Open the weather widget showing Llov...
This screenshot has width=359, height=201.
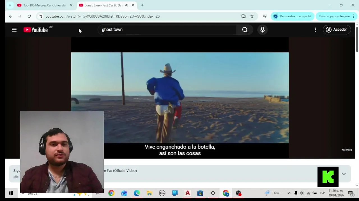pyautogui.click(x=273, y=193)
